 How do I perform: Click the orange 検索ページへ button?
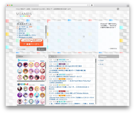point(31,44)
